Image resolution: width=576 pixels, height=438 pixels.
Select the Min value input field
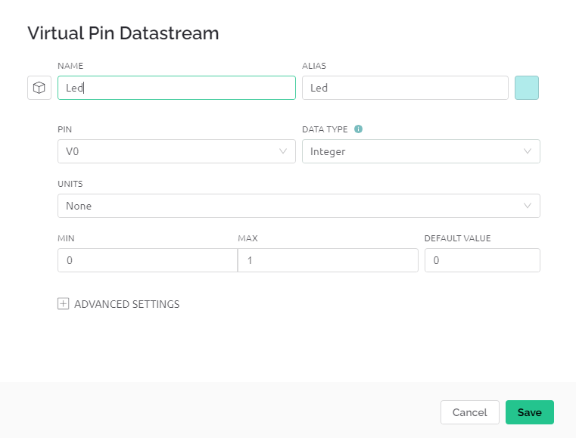(148, 260)
